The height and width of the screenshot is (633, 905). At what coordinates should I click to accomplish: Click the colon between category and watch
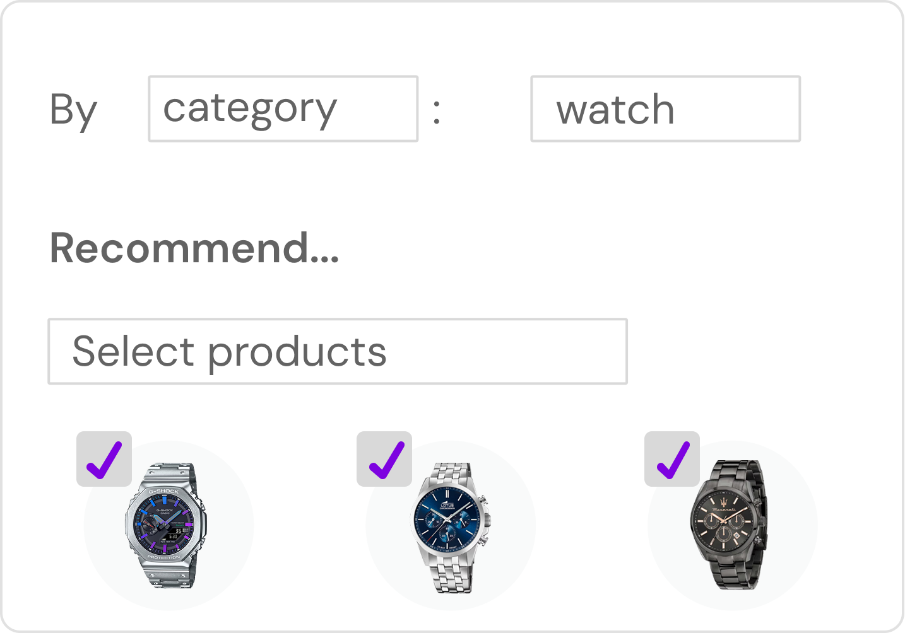tap(436, 112)
